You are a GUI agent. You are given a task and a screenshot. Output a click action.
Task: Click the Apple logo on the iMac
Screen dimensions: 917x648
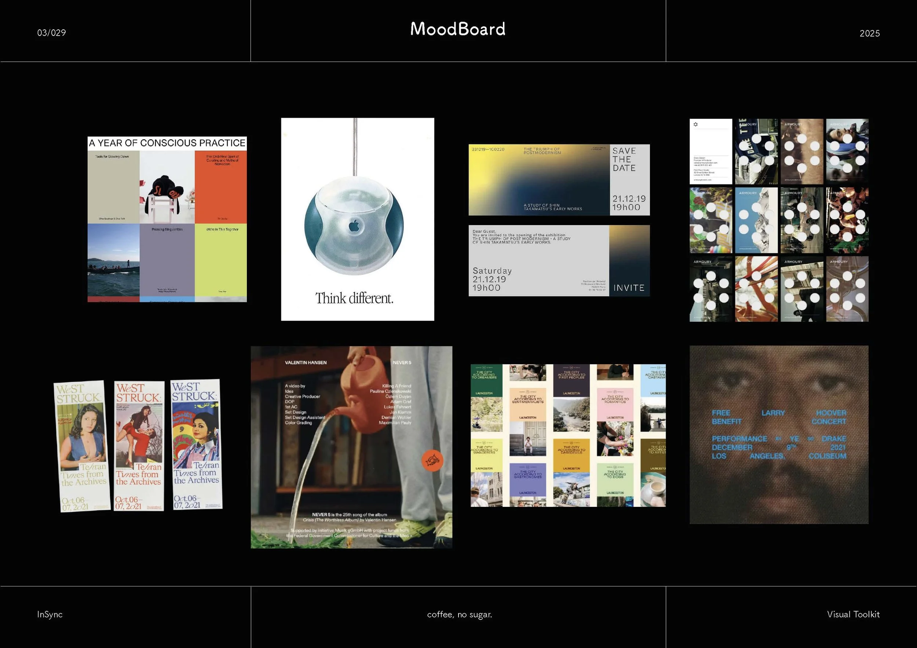click(354, 225)
